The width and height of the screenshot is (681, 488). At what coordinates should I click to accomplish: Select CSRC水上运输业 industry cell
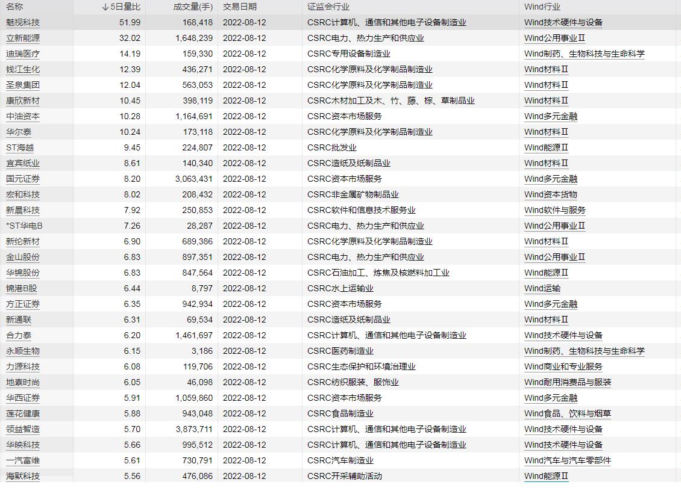340,288
